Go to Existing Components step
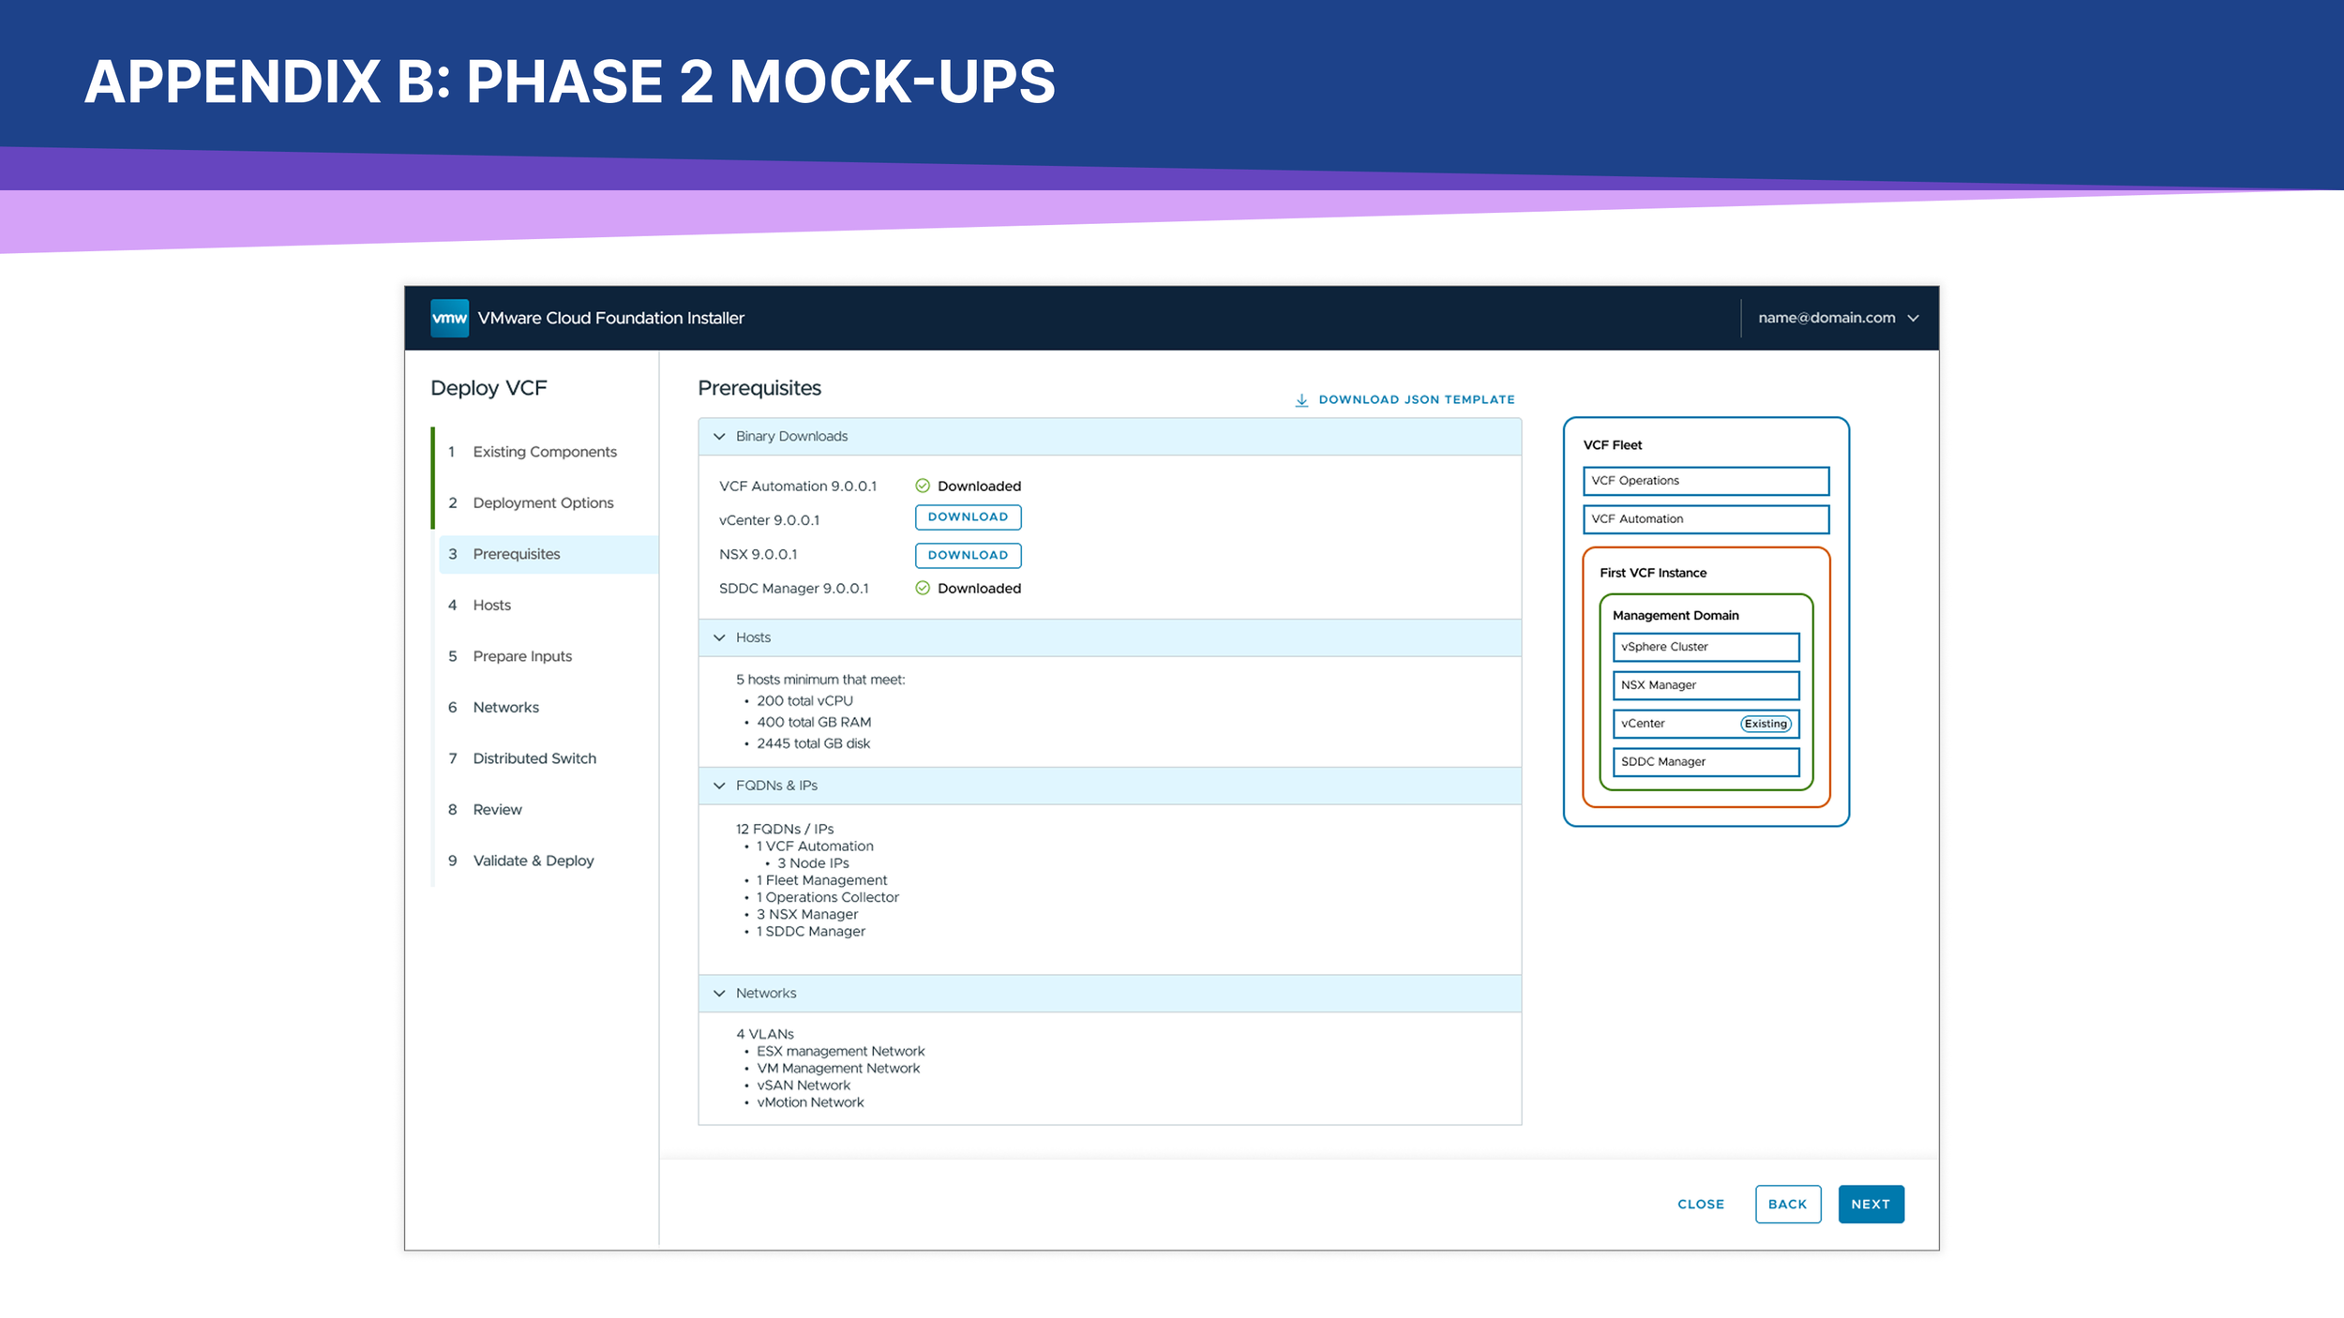Viewport: 2344px width, 1318px height. tap(544, 452)
